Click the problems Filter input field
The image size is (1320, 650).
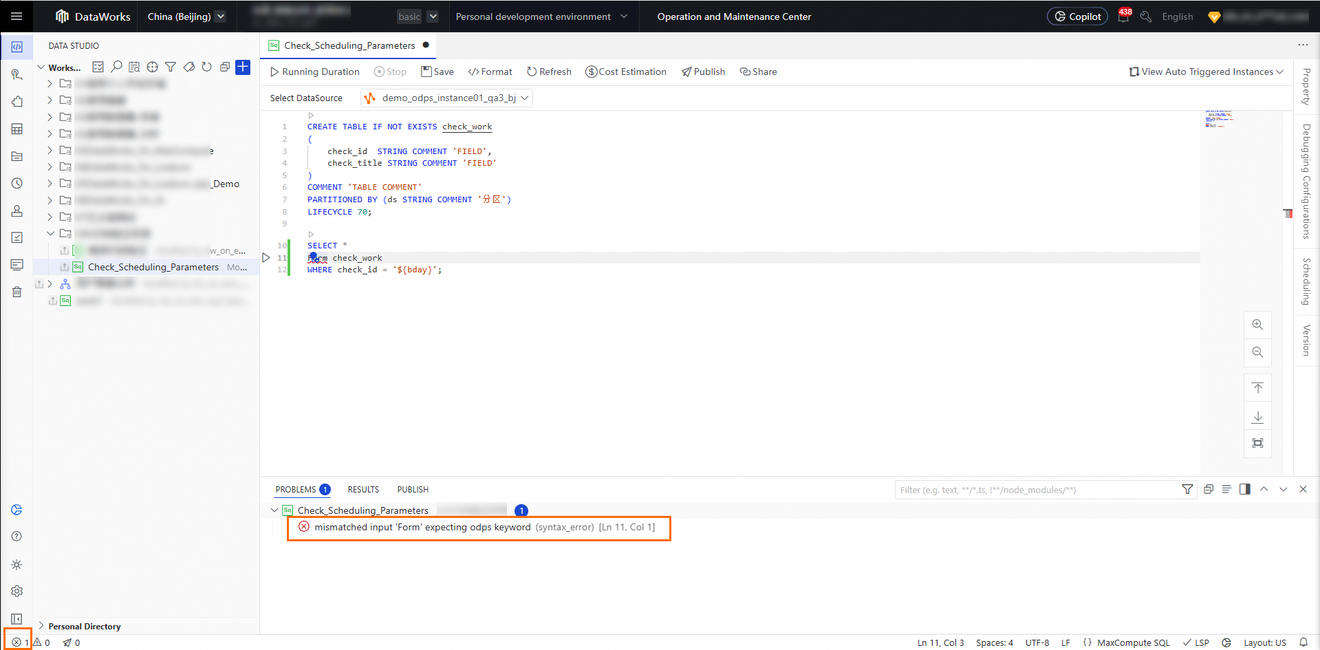click(1037, 490)
